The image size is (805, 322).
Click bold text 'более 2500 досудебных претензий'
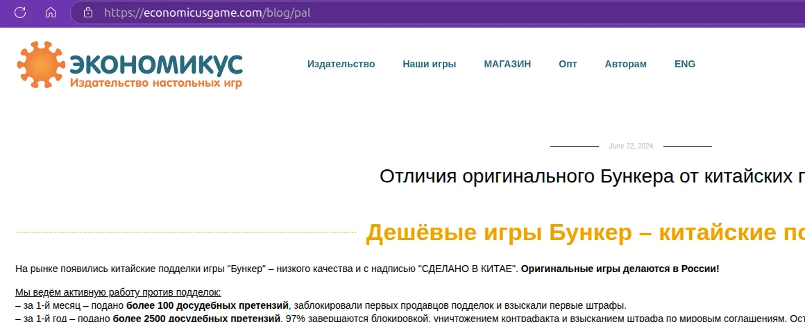(197, 319)
